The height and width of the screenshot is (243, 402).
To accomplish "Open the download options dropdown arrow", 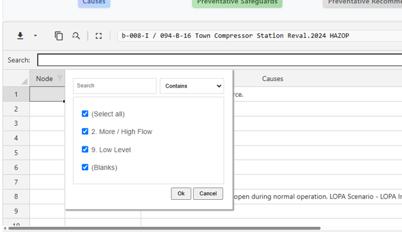I will tap(35, 36).
